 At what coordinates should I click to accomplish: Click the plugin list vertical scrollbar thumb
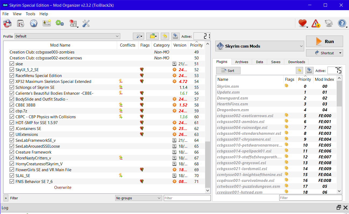coord(339,94)
